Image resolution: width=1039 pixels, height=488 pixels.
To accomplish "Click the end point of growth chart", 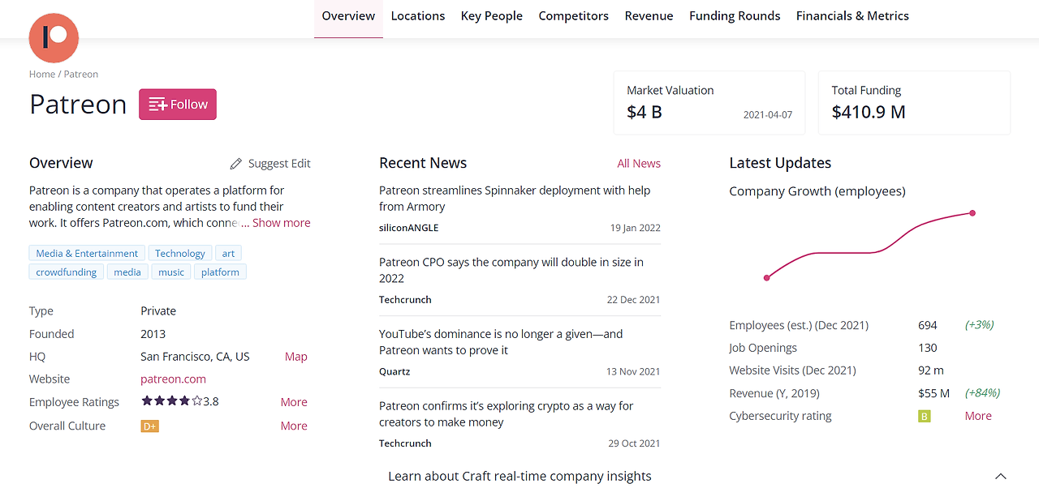I will [972, 213].
